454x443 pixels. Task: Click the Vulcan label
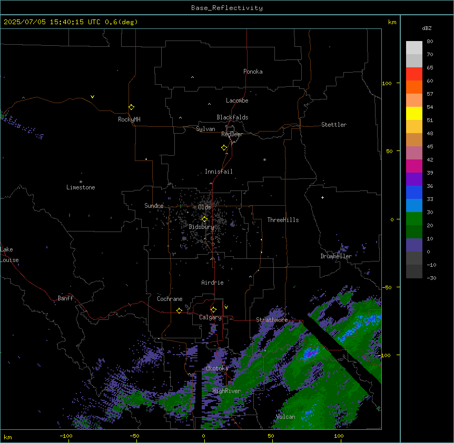pos(285,417)
